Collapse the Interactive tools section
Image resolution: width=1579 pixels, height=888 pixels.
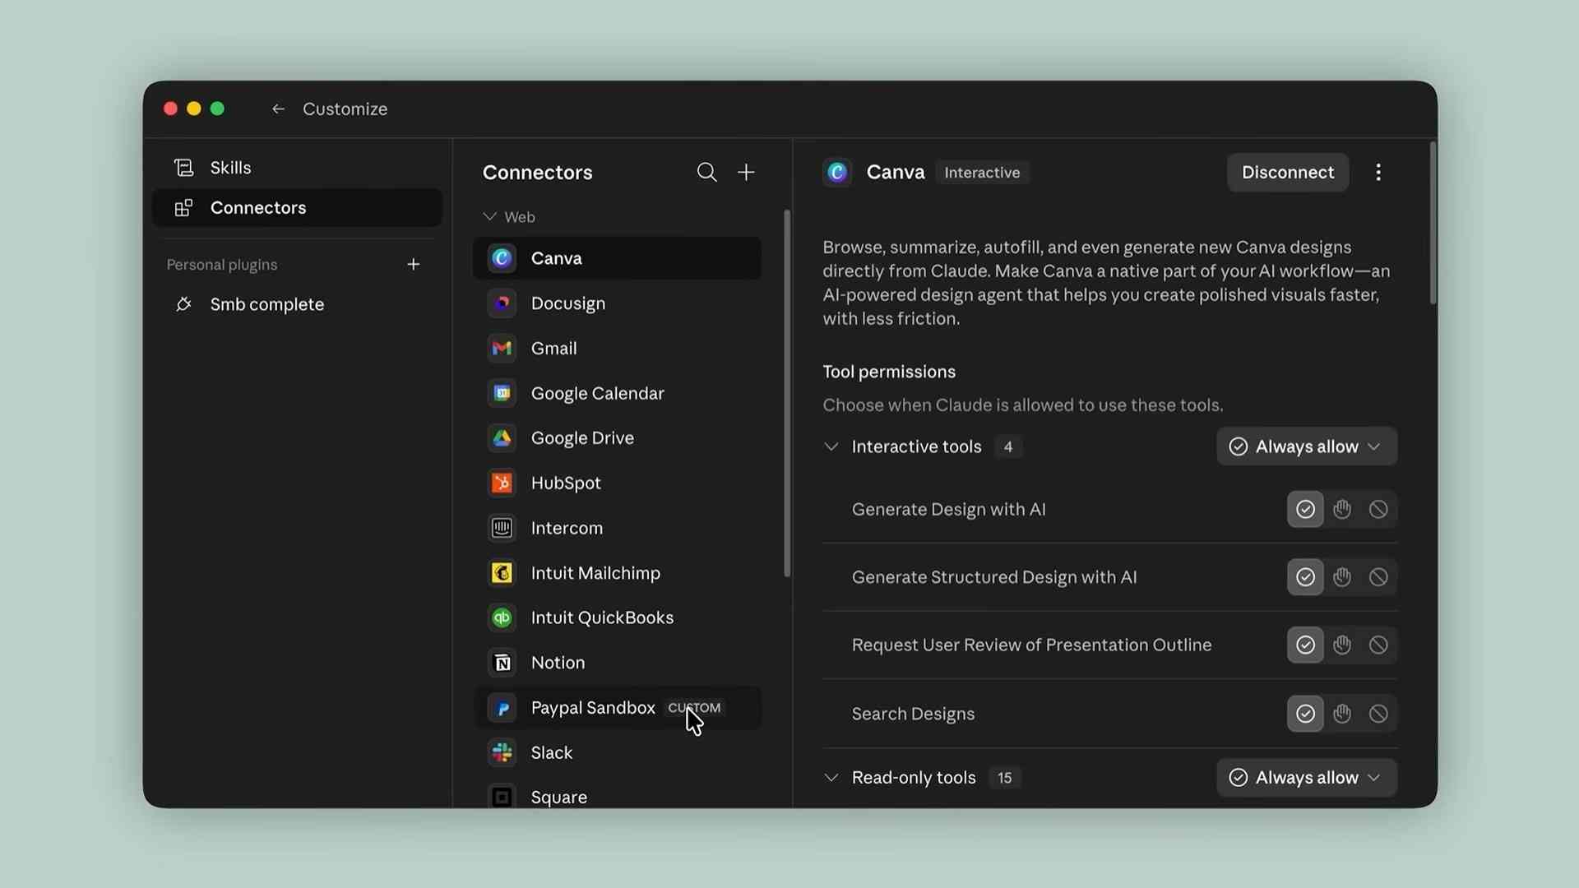coord(831,446)
